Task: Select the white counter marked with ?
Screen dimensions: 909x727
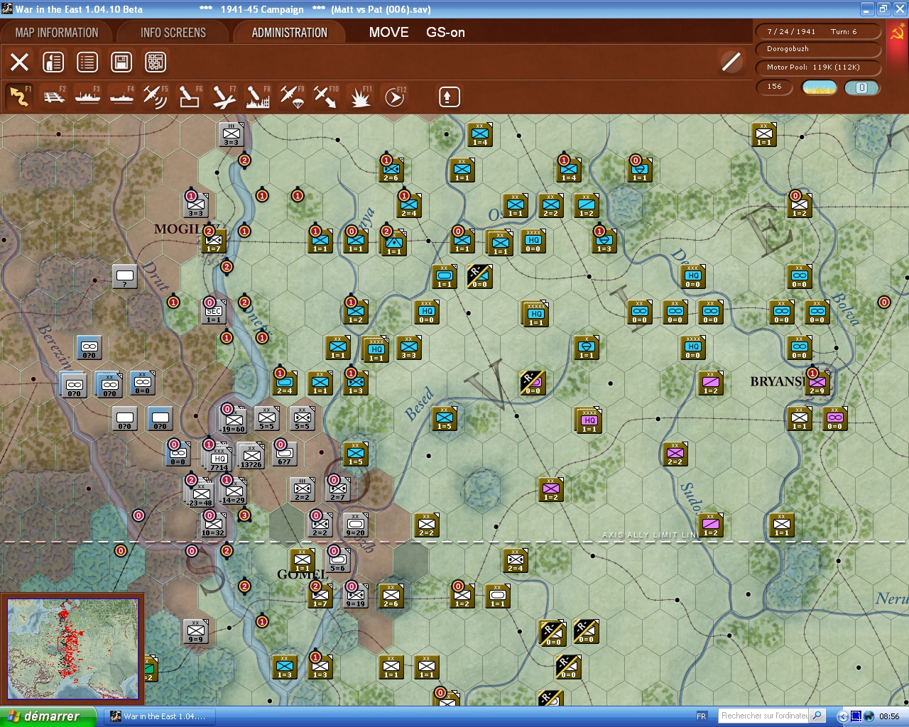Action: click(x=124, y=275)
